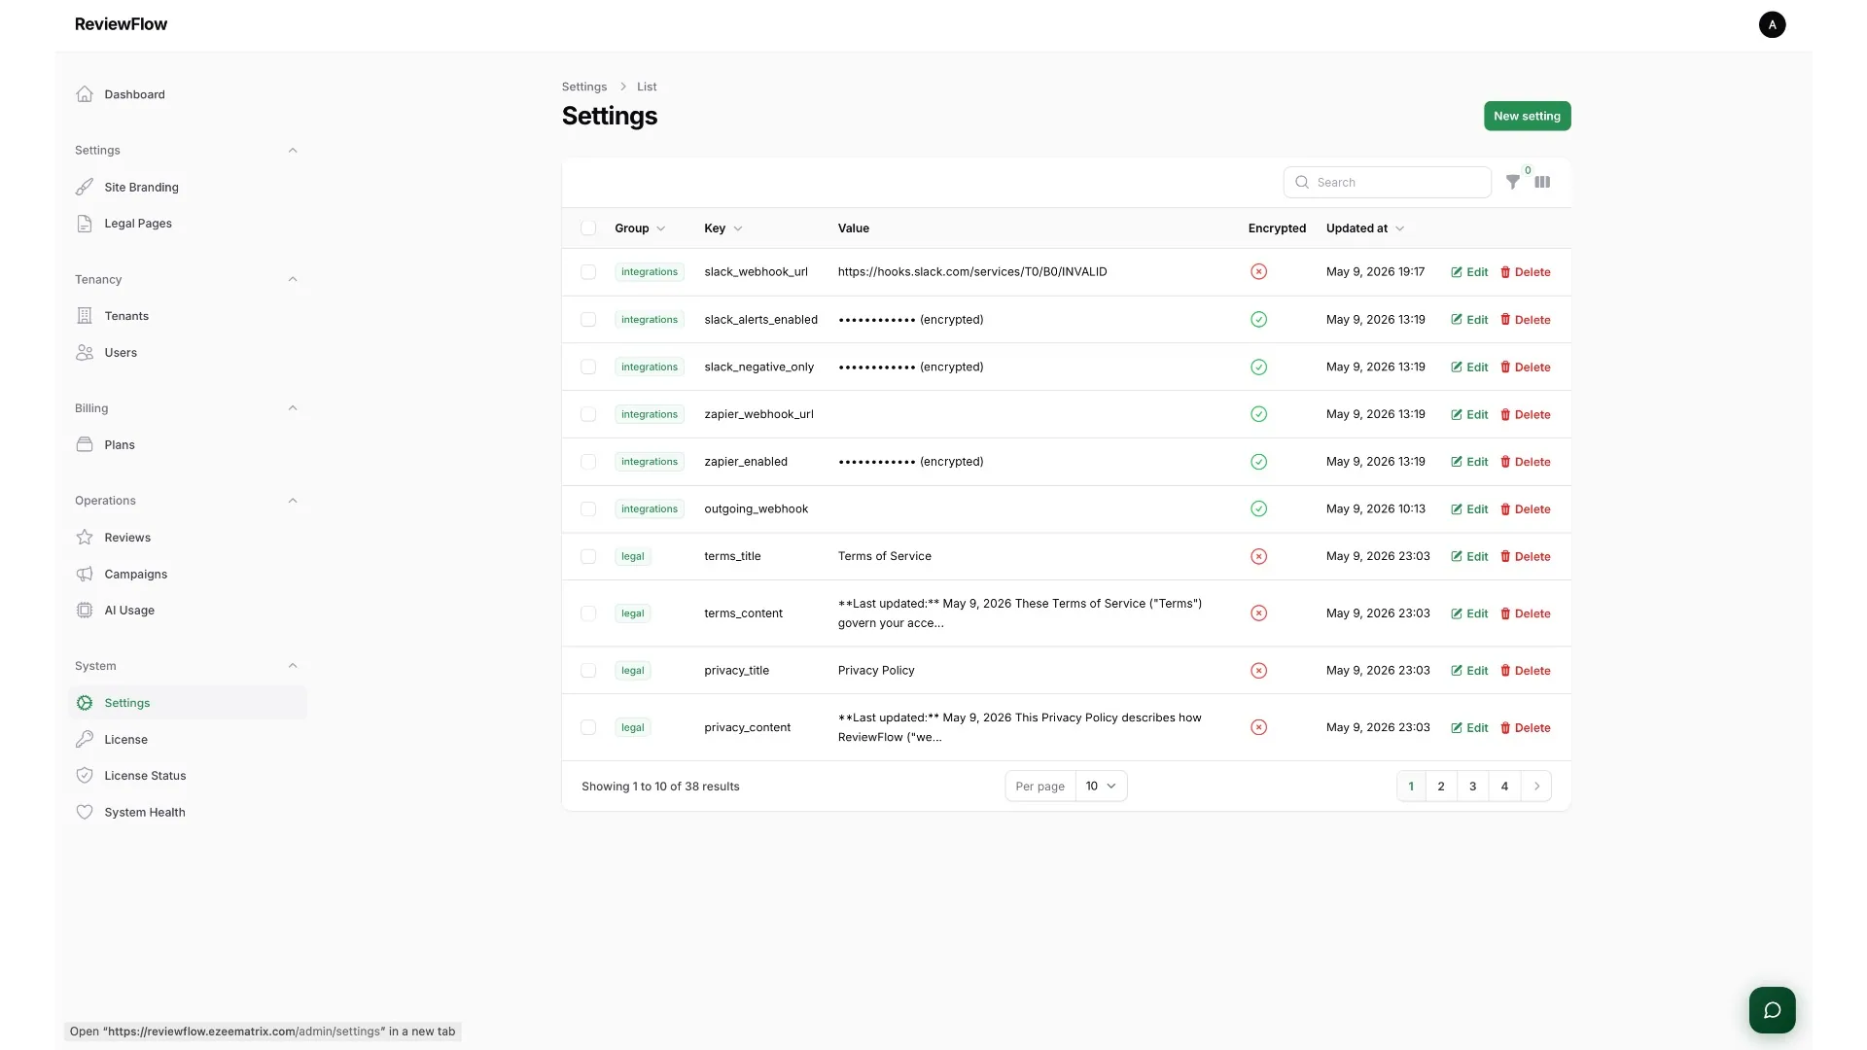Check the slack_negative_only row checkbox
The image size is (1867, 1050).
tap(588, 367)
